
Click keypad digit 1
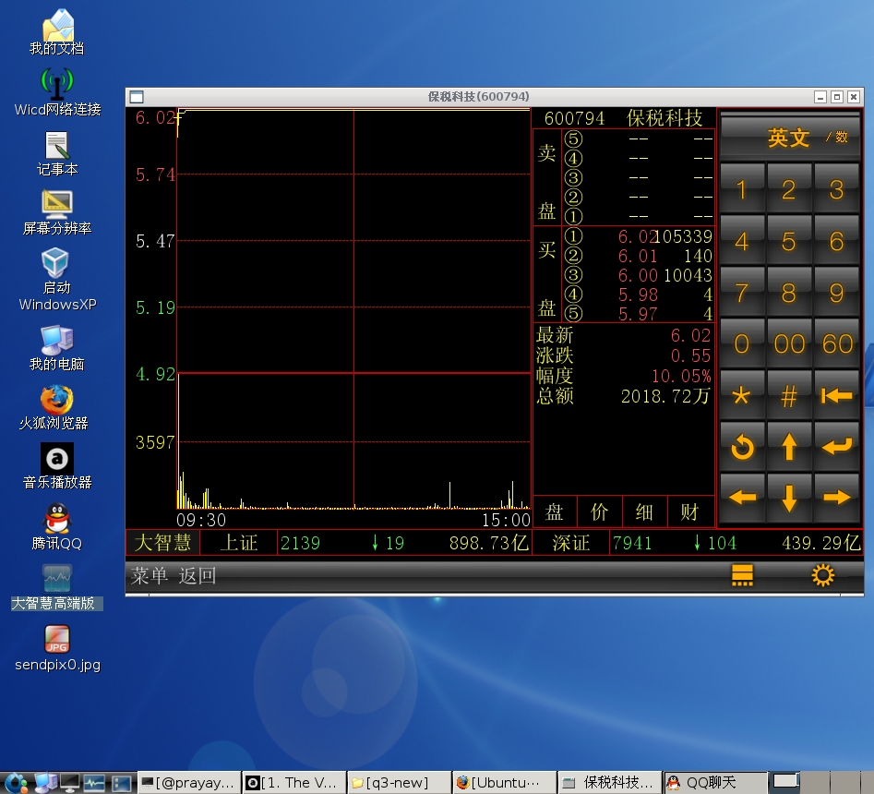click(742, 189)
